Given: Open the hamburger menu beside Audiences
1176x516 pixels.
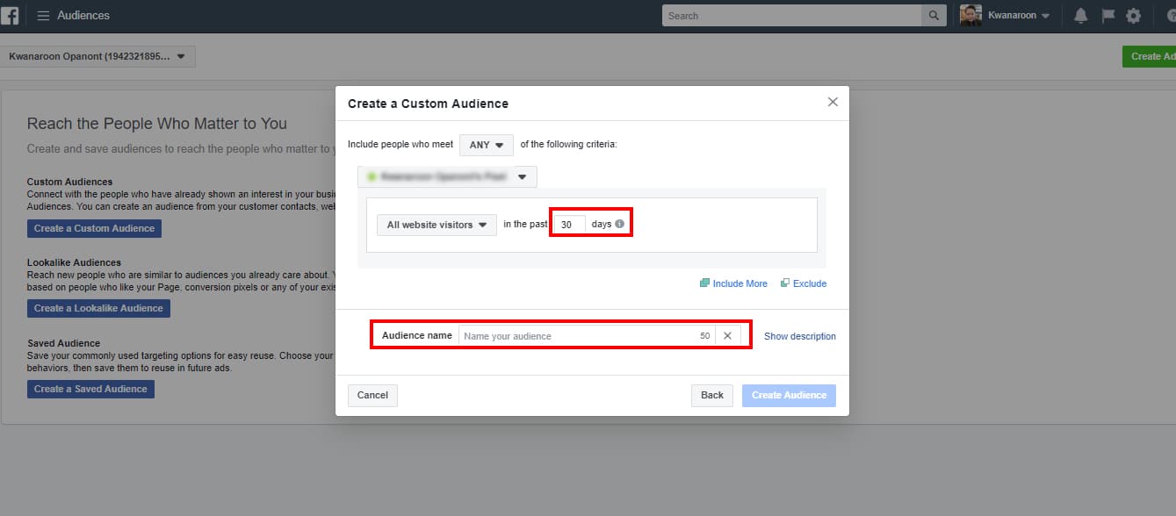Looking at the screenshot, I should pos(42,16).
